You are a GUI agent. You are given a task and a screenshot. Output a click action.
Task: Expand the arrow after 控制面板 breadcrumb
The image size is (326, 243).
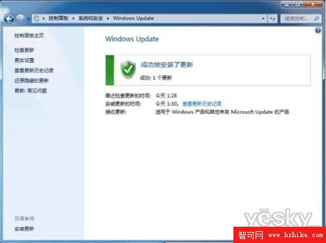[x=74, y=18]
